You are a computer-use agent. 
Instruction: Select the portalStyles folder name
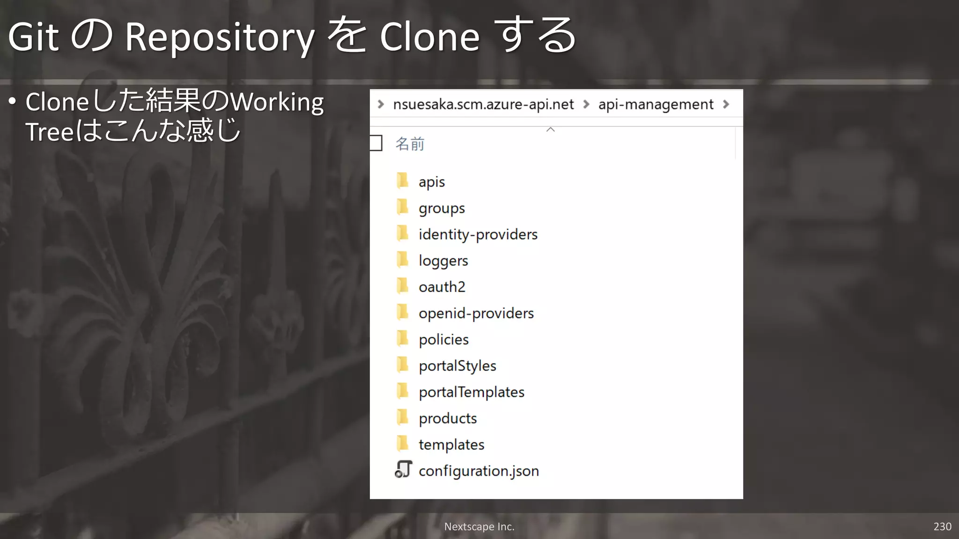coord(457,366)
